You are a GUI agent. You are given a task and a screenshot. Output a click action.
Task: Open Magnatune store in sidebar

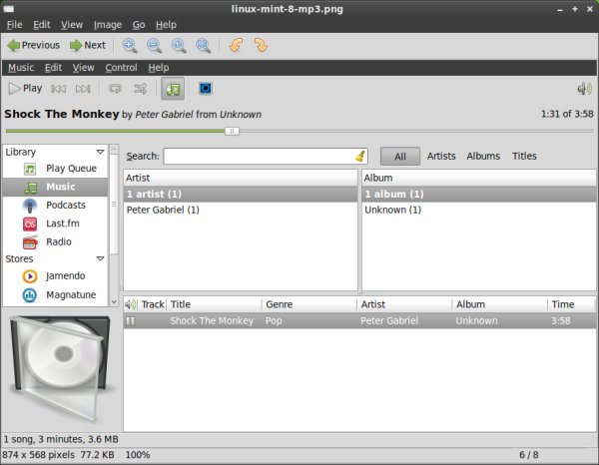68,294
